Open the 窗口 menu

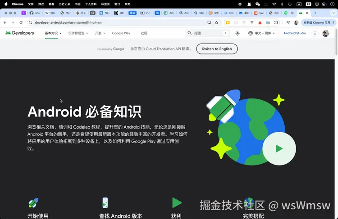click(117, 4)
